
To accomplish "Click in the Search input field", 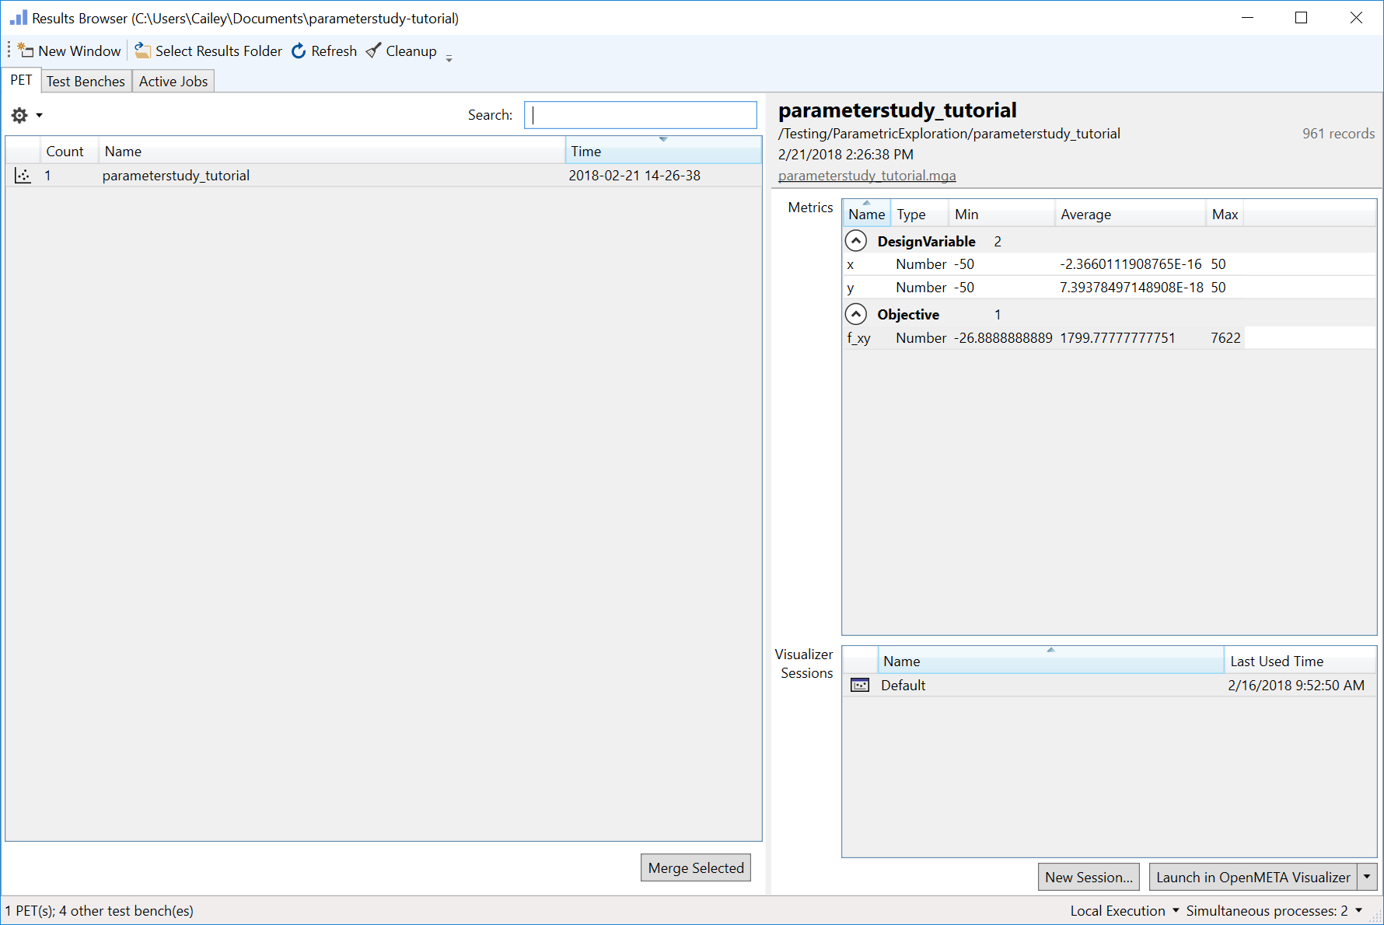I will (641, 115).
